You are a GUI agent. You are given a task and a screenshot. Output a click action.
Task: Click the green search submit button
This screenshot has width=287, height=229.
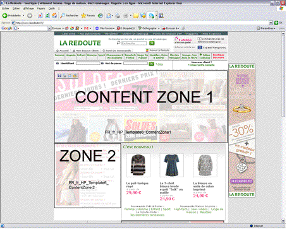pyautogui.click(x=152, y=43)
